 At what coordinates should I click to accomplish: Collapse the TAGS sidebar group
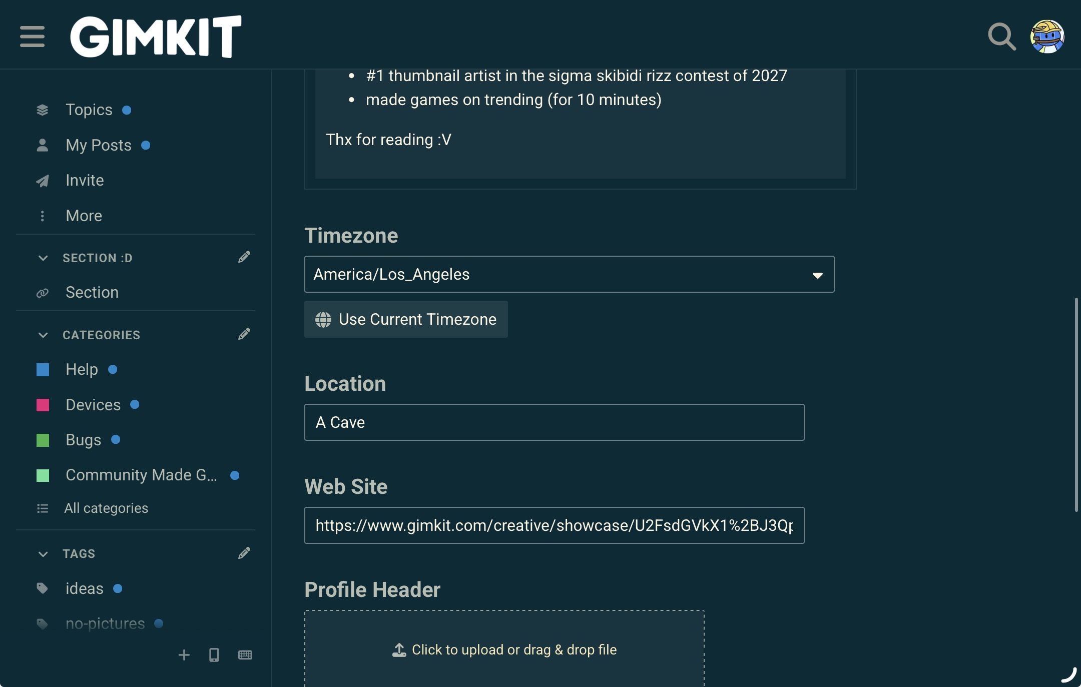[x=43, y=554]
